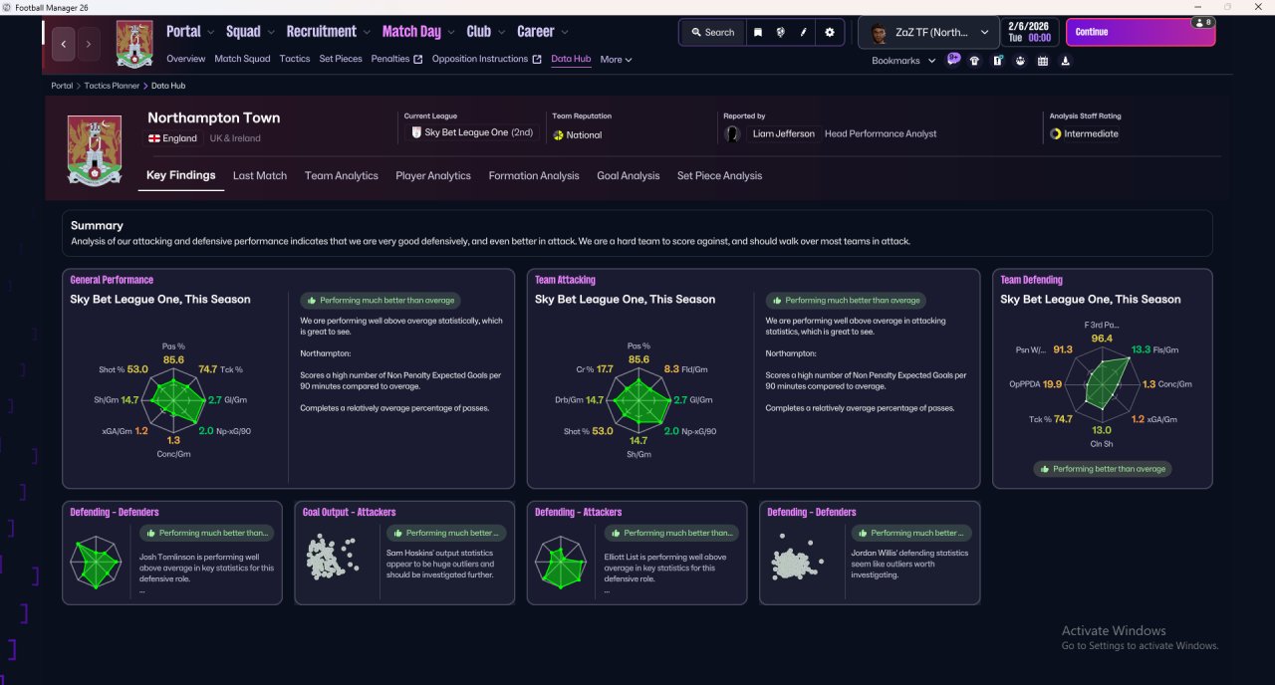Open the ZaZ TF manager dropdown

click(928, 32)
